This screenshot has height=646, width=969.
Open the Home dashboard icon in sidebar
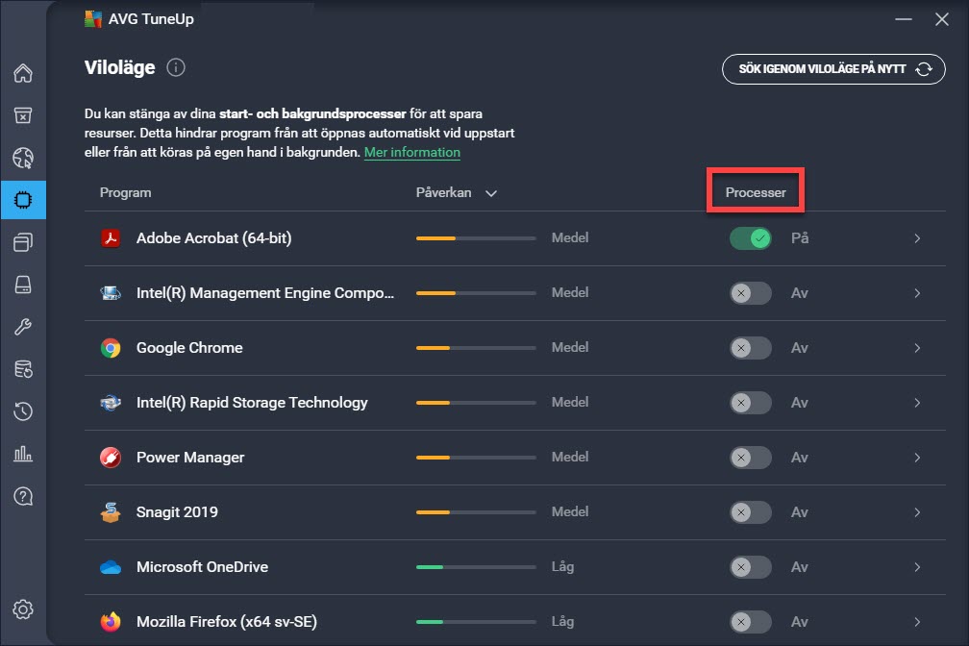click(x=23, y=73)
